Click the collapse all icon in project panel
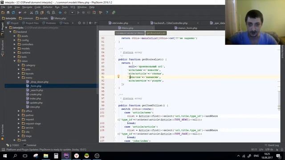The width and height of the screenshot is (285, 160). point(84,23)
